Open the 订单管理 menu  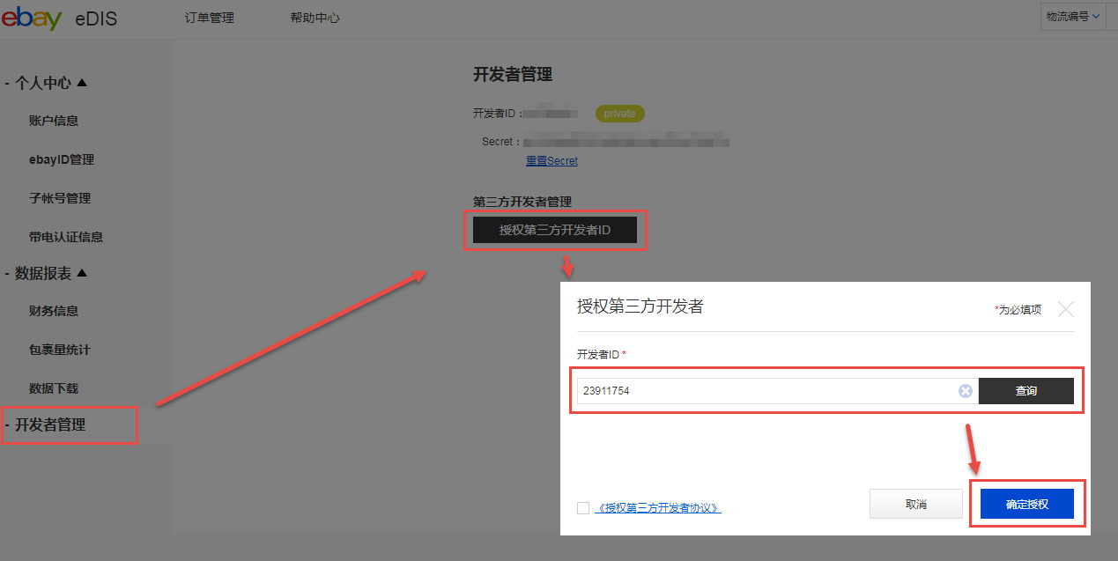[x=210, y=18]
